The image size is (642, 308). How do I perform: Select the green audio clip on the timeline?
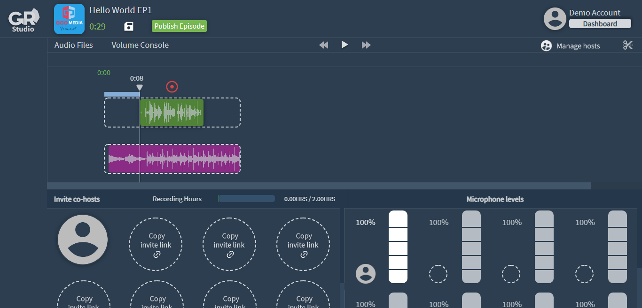172,113
